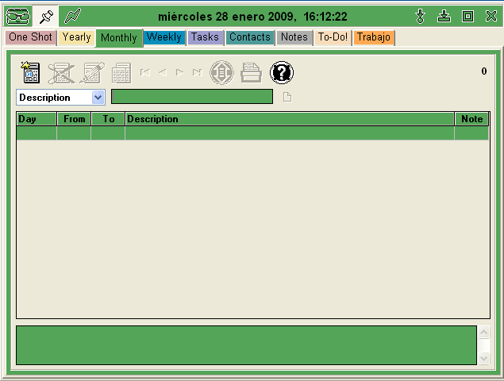Select the empty highlighted first table row
The image size is (504, 381).
(252, 133)
